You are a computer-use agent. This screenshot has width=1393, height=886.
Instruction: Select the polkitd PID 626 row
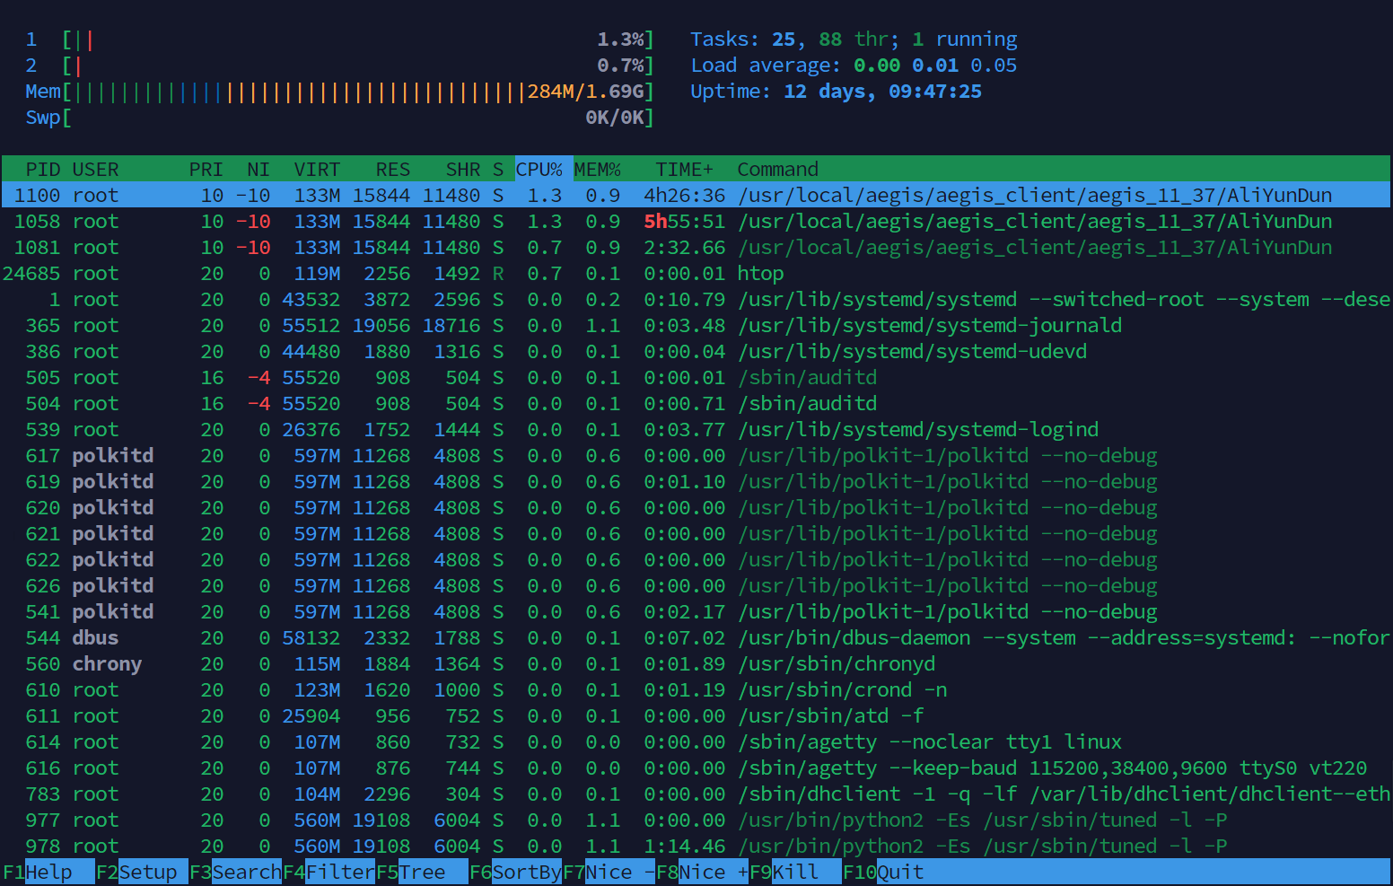pos(696,586)
